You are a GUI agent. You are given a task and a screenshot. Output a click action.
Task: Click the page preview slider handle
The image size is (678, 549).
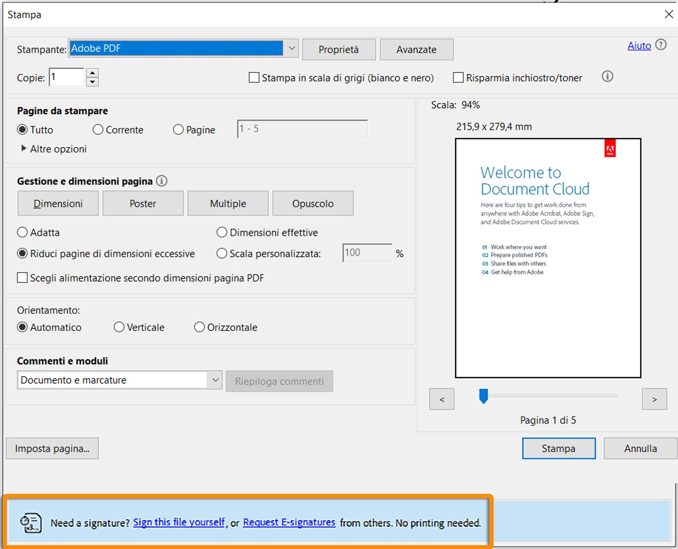[483, 396]
